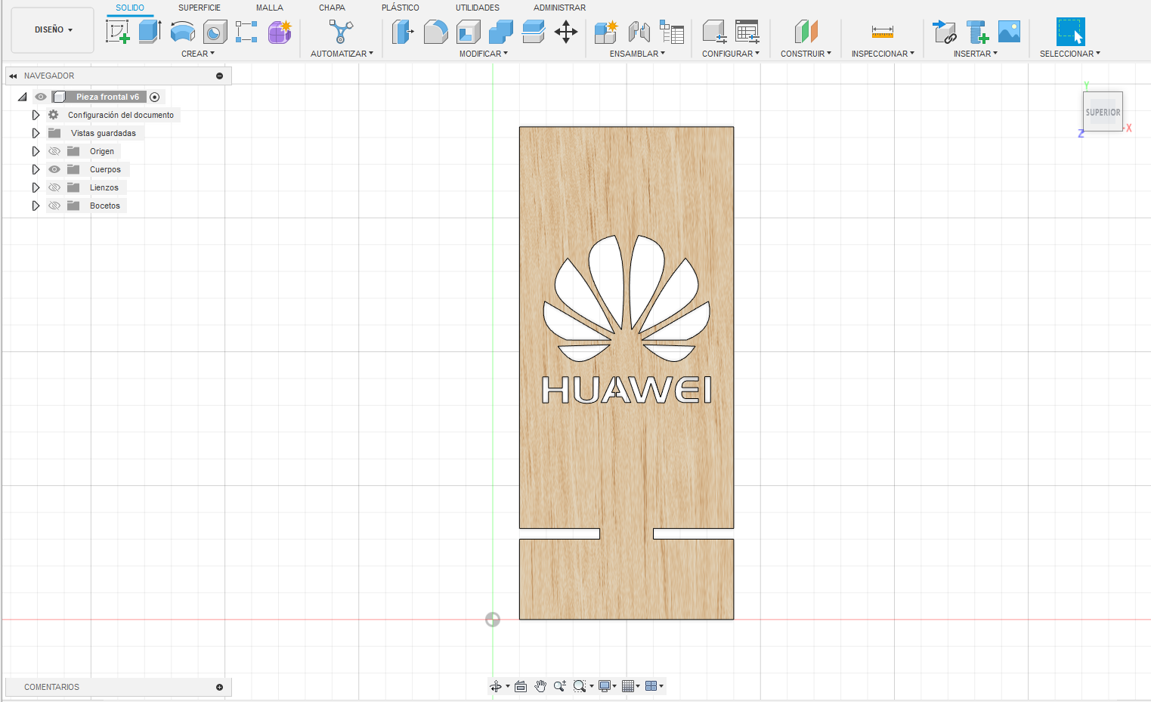Select the Measure tool
The width and height of the screenshot is (1151, 702).
click(882, 32)
